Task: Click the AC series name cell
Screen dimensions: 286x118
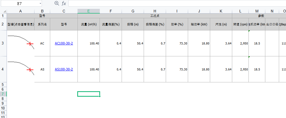Action: pyautogui.click(x=42, y=43)
